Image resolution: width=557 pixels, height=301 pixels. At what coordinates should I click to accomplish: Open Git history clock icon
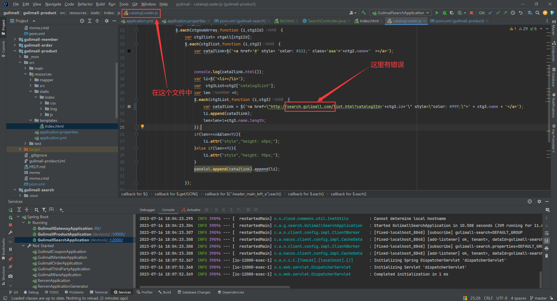(x=513, y=13)
